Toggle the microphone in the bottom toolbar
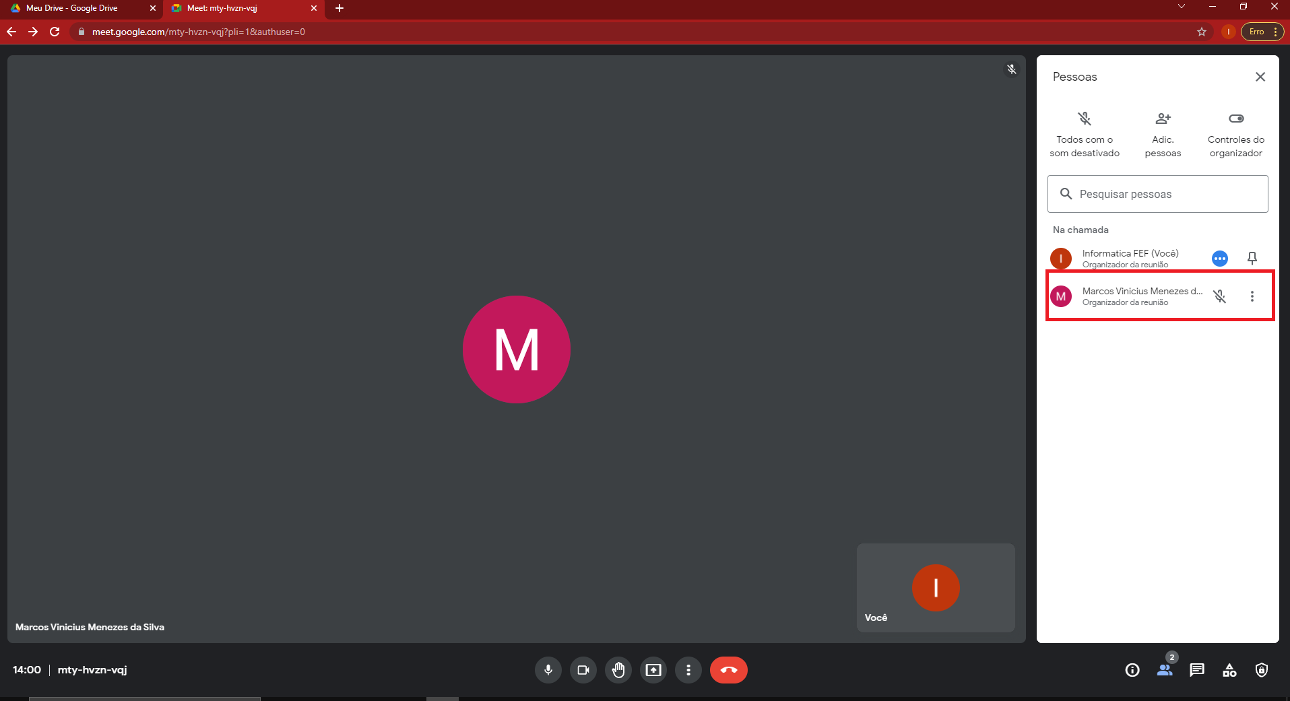Image resolution: width=1290 pixels, height=701 pixels. pyautogui.click(x=548, y=670)
